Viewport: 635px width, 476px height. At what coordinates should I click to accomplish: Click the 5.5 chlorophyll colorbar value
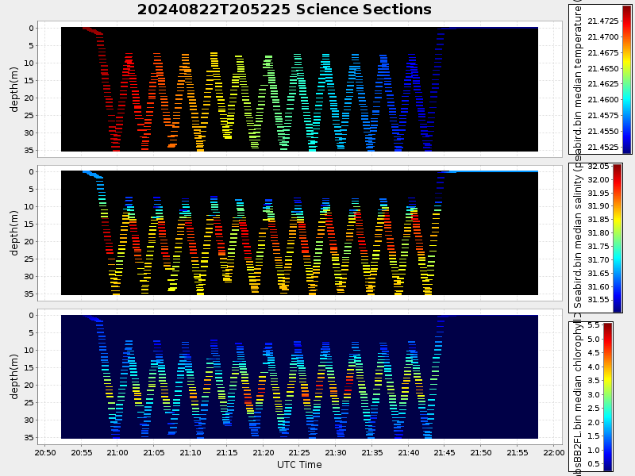pos(593,325)
